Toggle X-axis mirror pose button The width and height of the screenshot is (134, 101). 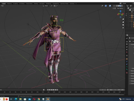click(x=115, y=8)
